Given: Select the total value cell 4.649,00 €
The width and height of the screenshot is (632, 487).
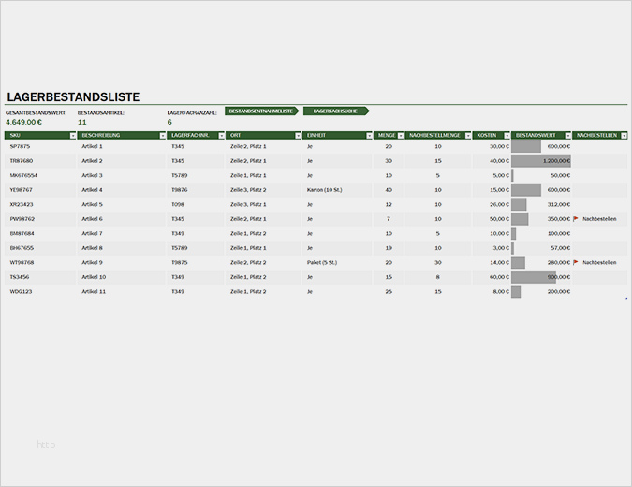Looking at the screenshot, I should point(23,122).
